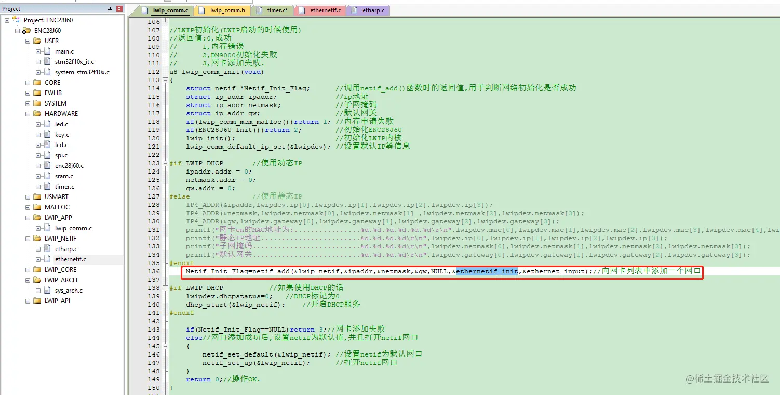The image size is (780, 395).
Task: Switch to the lwip_comm.c editor tab
Action: 164,10
